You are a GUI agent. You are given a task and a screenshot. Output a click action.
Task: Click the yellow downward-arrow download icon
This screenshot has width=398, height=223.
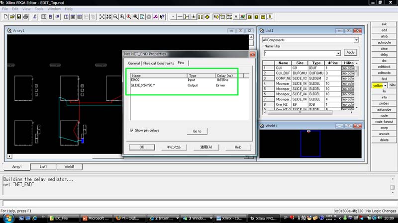(270, 17)
